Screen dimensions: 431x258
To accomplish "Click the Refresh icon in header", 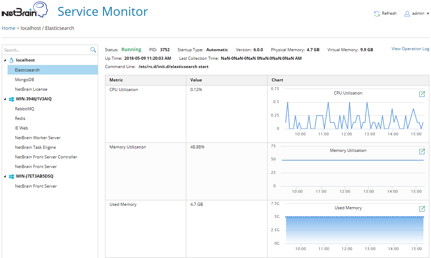I will tap(377, 14).
